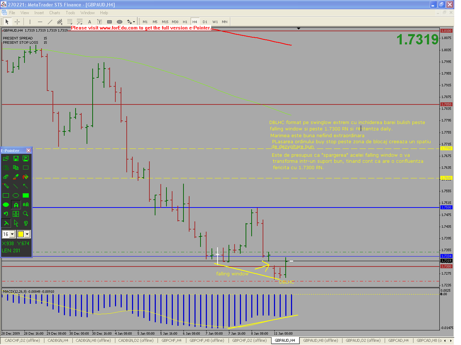
Task: Select the crosshair cursor tool
Action: (17, 22)
